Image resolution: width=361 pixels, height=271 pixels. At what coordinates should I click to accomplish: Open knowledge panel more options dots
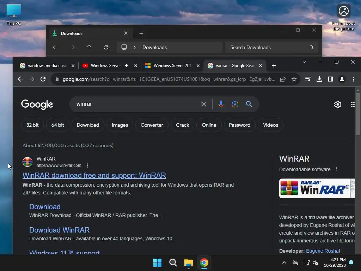point(336,169)
